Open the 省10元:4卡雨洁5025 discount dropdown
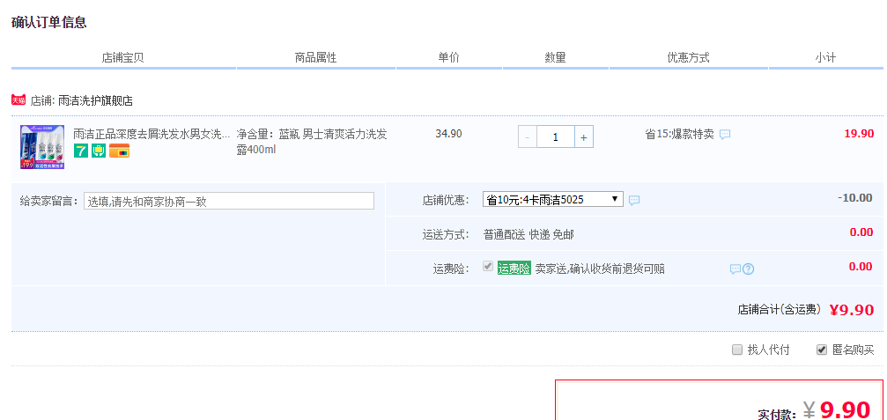This screenshot has height=420, width=887. coord(552,200)
